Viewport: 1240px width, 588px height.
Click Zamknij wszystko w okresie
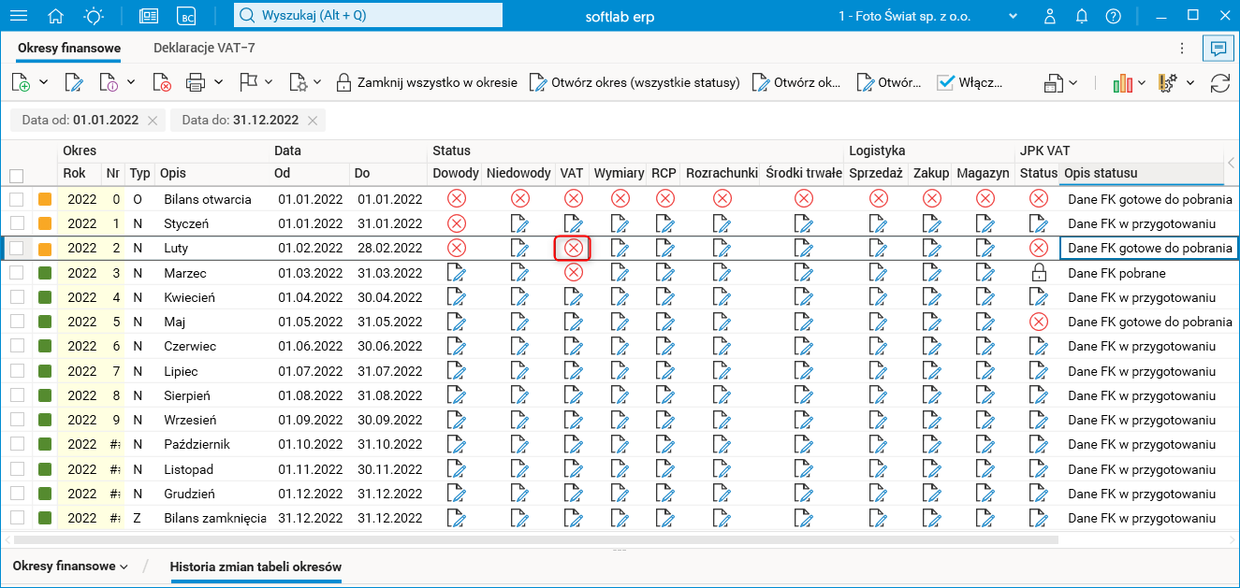426,82
